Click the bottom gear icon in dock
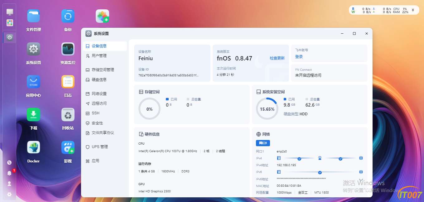Image resolution: width=424 pixels, height=202 pixels. pos(9,194)
